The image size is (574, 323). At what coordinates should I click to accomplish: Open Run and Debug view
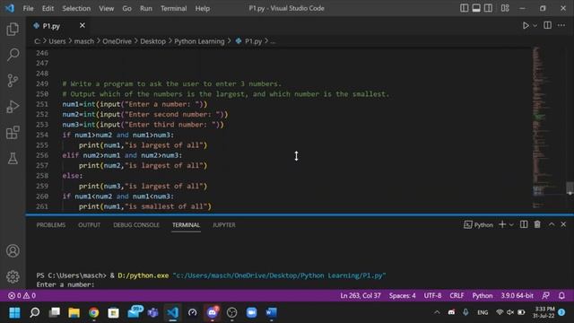pos(13,107)
